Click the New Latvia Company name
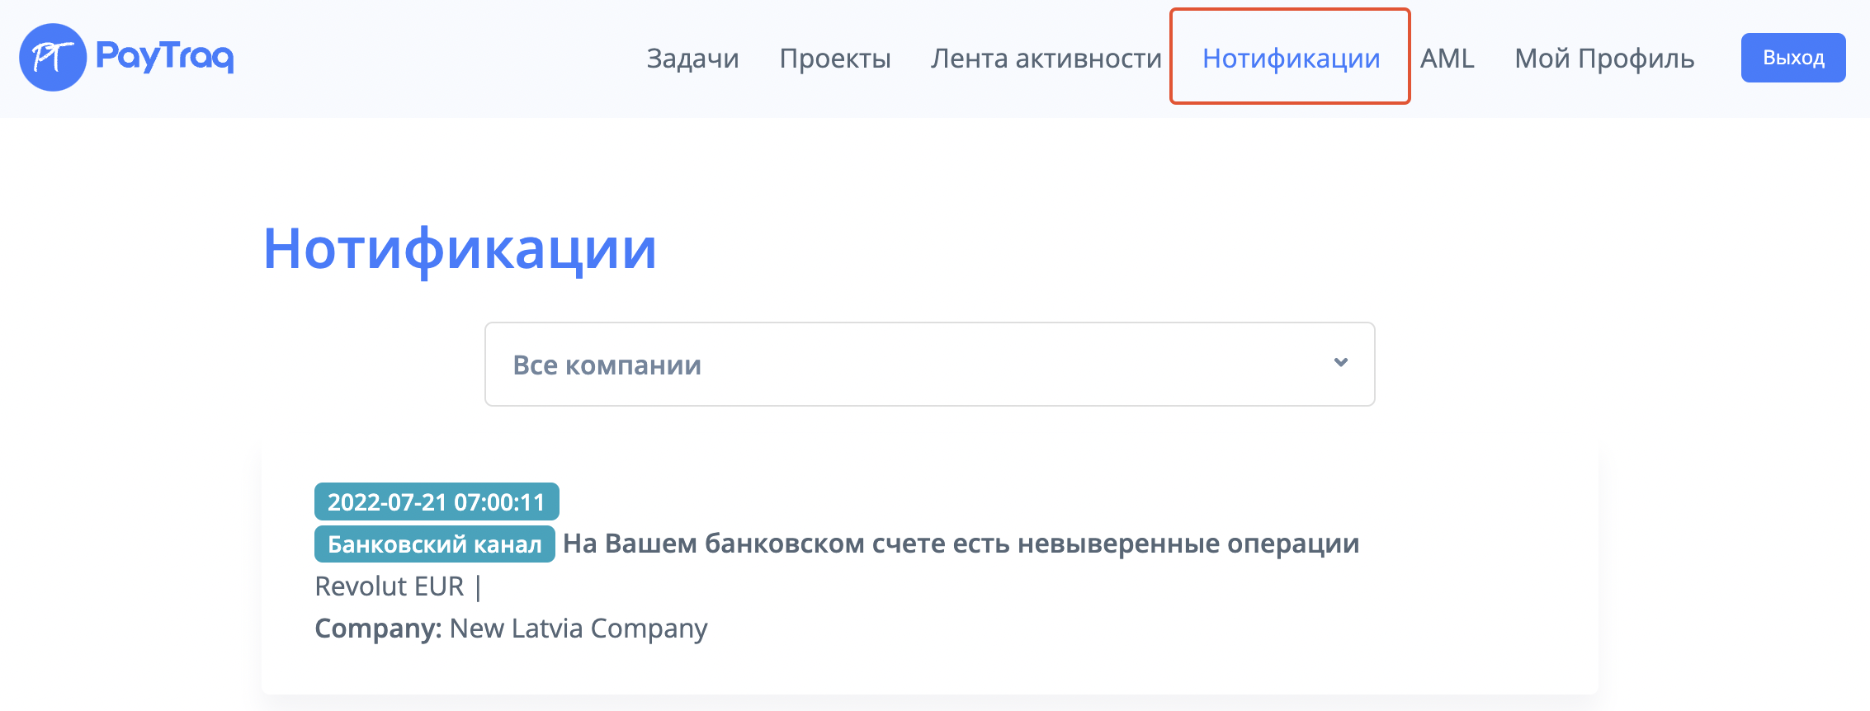The image size is (1870, 711). click(x=578, y=629)
